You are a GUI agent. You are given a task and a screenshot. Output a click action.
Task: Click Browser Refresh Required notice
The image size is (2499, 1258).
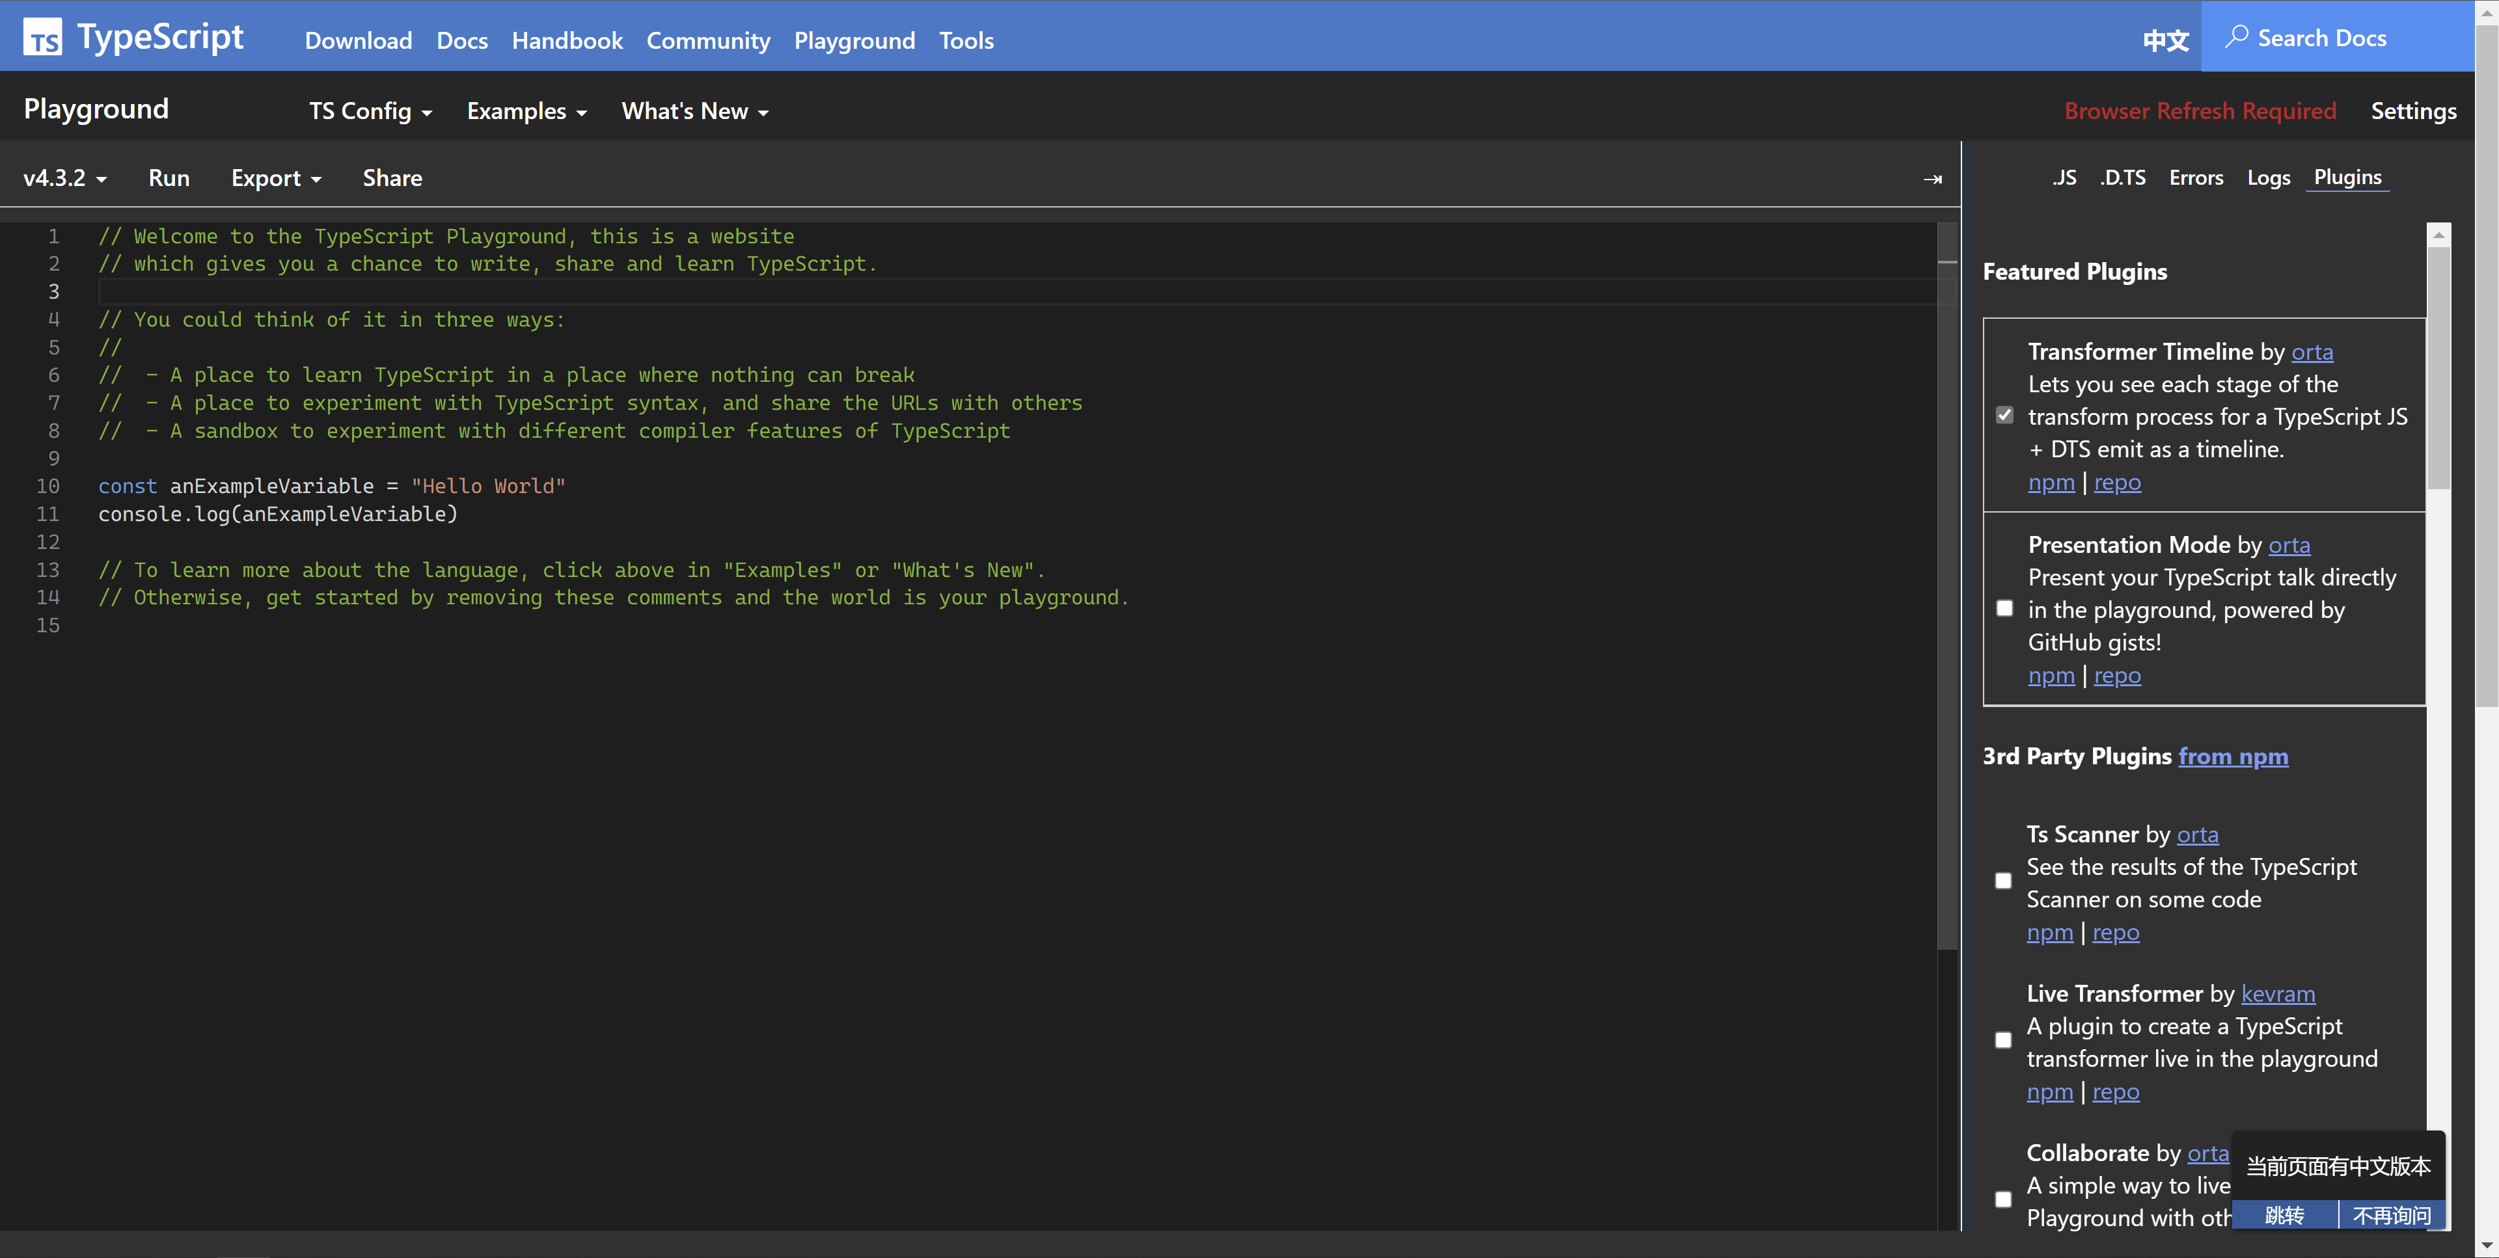point(2200,111)
